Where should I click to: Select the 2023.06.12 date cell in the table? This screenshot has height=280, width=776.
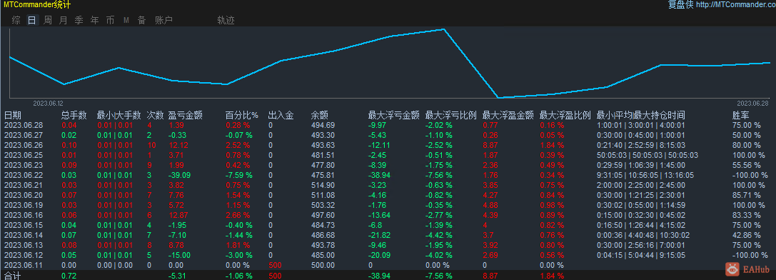[24, 255]
